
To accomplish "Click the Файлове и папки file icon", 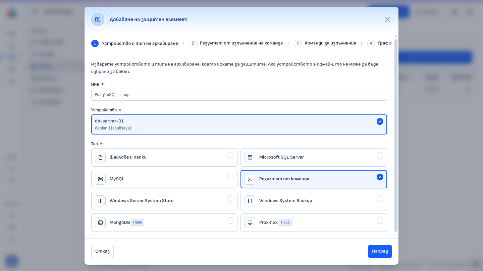I will click(x=100, y=157).
